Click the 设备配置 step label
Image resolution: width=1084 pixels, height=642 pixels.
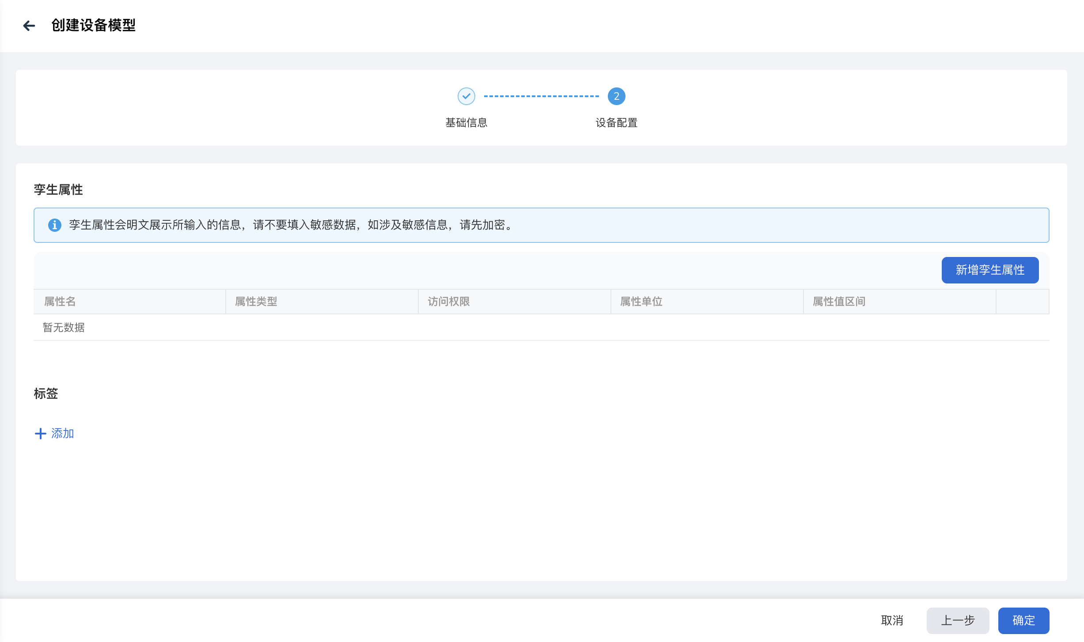point(616,123)
